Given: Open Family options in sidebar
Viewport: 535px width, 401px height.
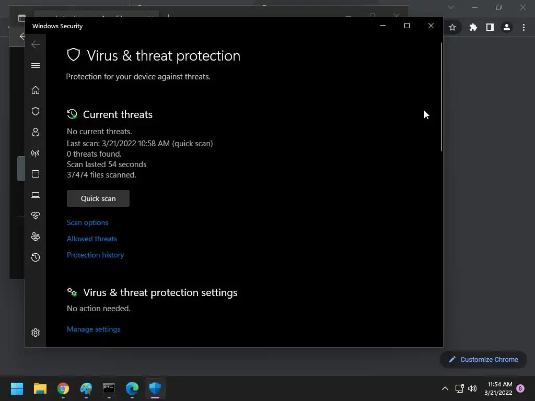Looking at the screenshot, I should click(36, 237).
